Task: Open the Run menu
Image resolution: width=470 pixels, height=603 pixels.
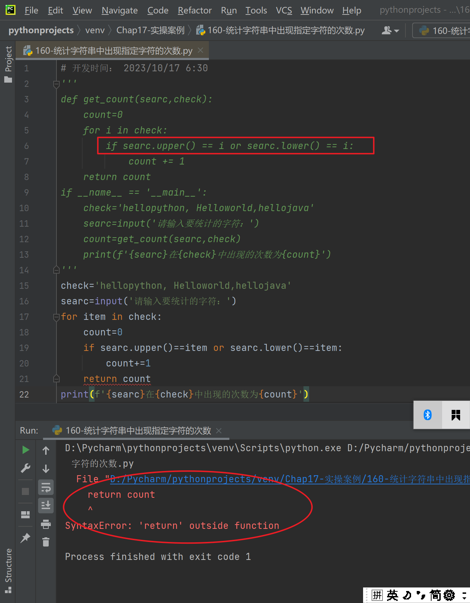Action: 229,10
